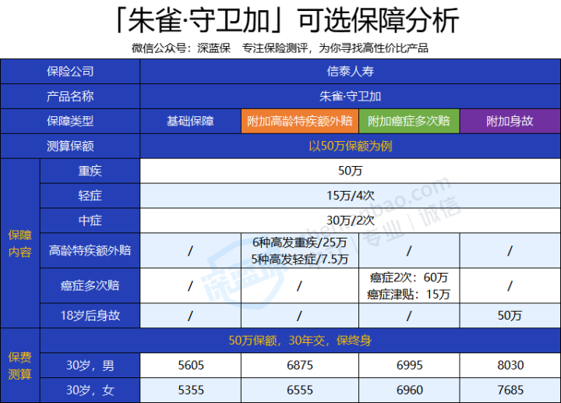This screenshot has height=403, width=561.
Task: Select the 保障内容 side label
Action: pos(20,243)
